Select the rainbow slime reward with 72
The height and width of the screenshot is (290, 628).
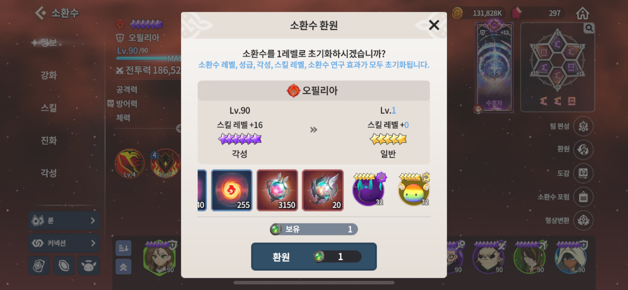click(x=414, y=189)
